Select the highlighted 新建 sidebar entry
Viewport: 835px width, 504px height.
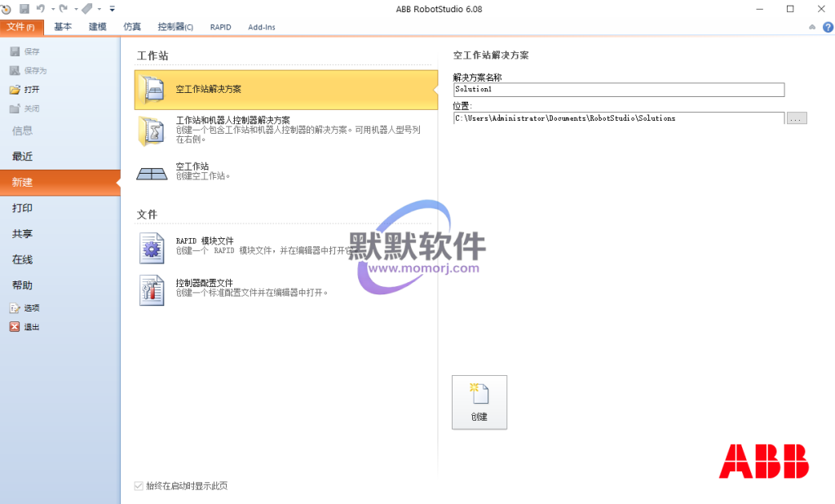60,182
